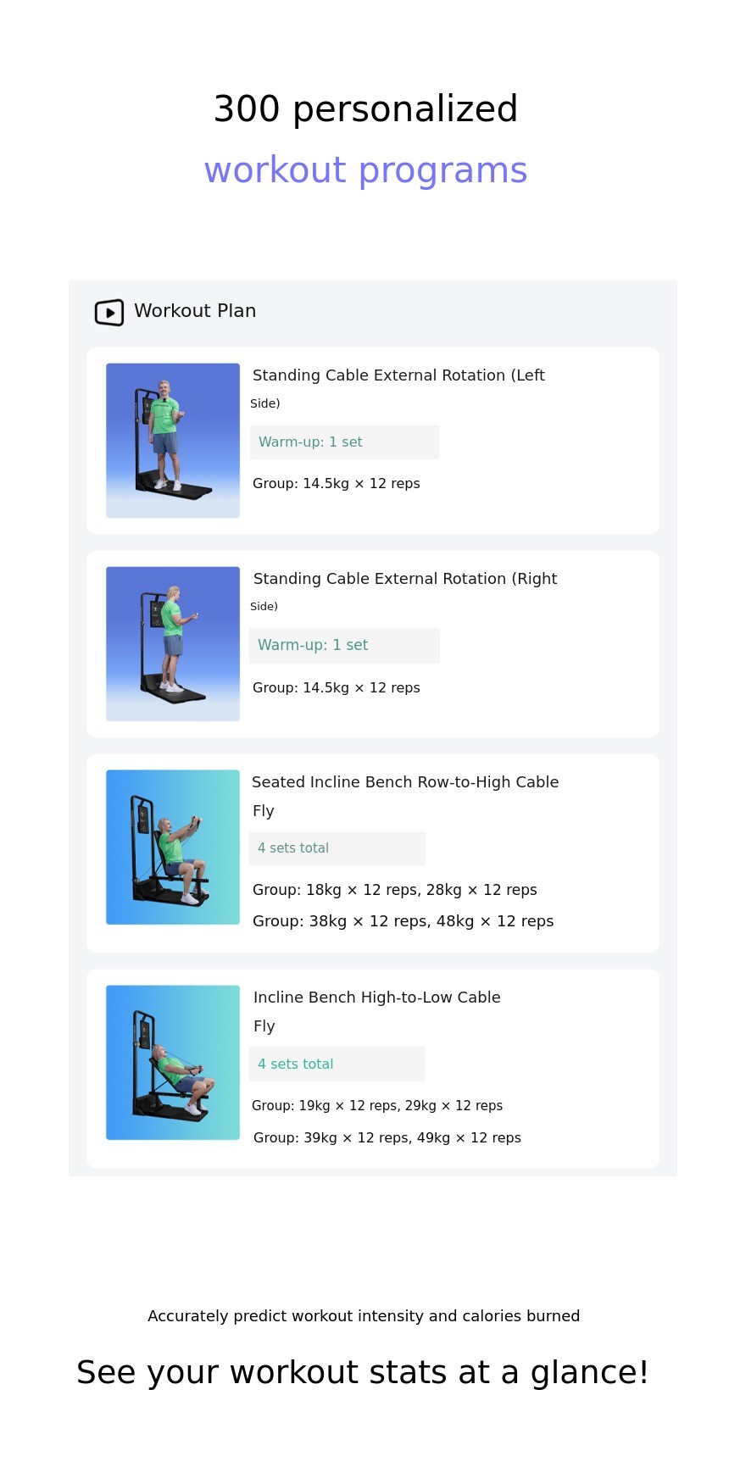Open Standing Cable External Rotation Right thumbnail
729x1484 pixels.
pos(173,644)
